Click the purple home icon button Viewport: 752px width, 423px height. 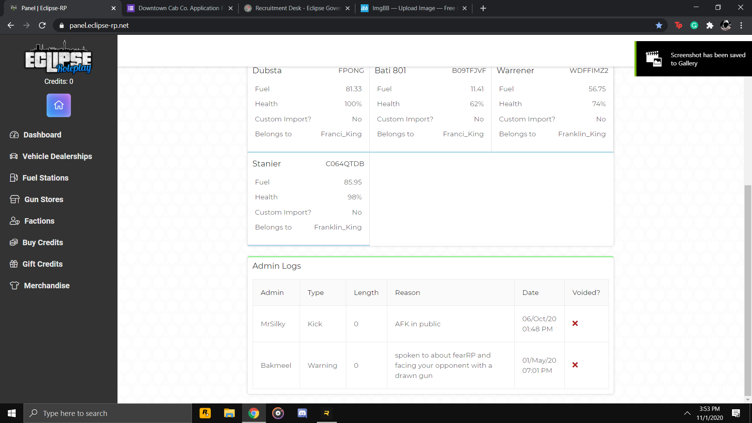(x=59, y=105)
